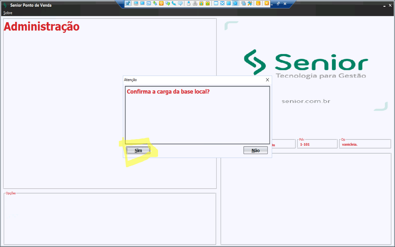Click the Senior Ponto de Venda app logo icon

5,5
